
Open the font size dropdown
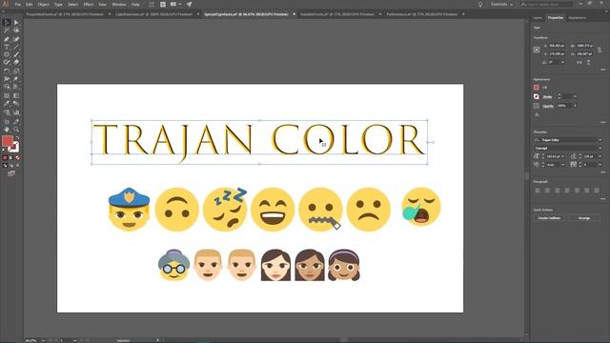(563, 156)
